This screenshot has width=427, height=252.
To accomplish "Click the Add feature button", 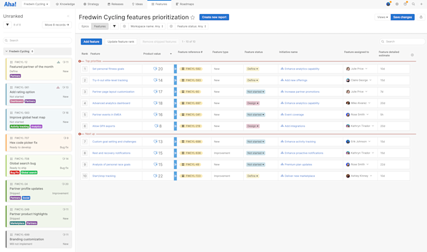I will click(x=91, y=42).
